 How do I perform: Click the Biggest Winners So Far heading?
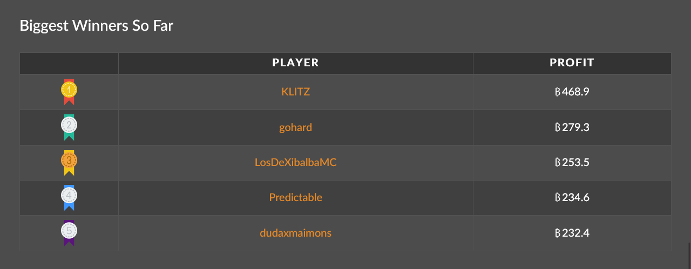tap(97, 26)
